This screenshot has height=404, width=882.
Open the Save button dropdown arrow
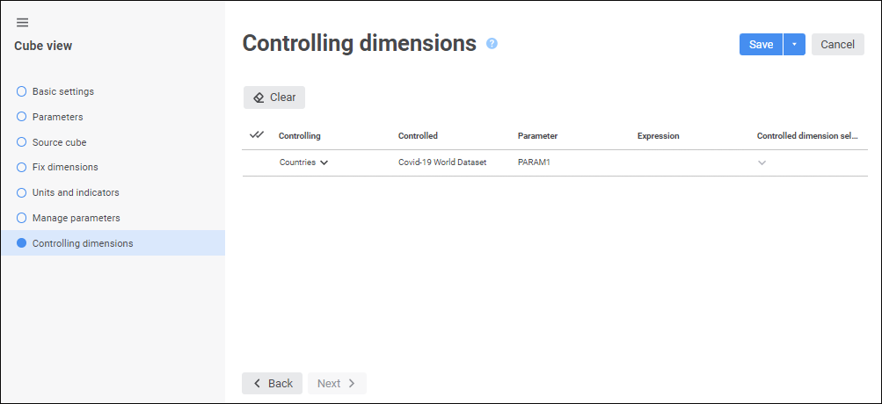coord(794,45)
